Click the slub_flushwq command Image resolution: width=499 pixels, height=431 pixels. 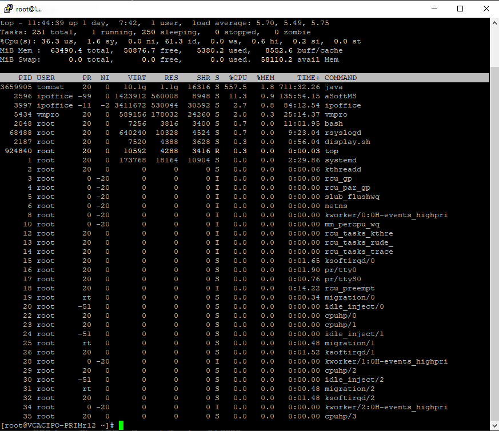pos(352,197)
